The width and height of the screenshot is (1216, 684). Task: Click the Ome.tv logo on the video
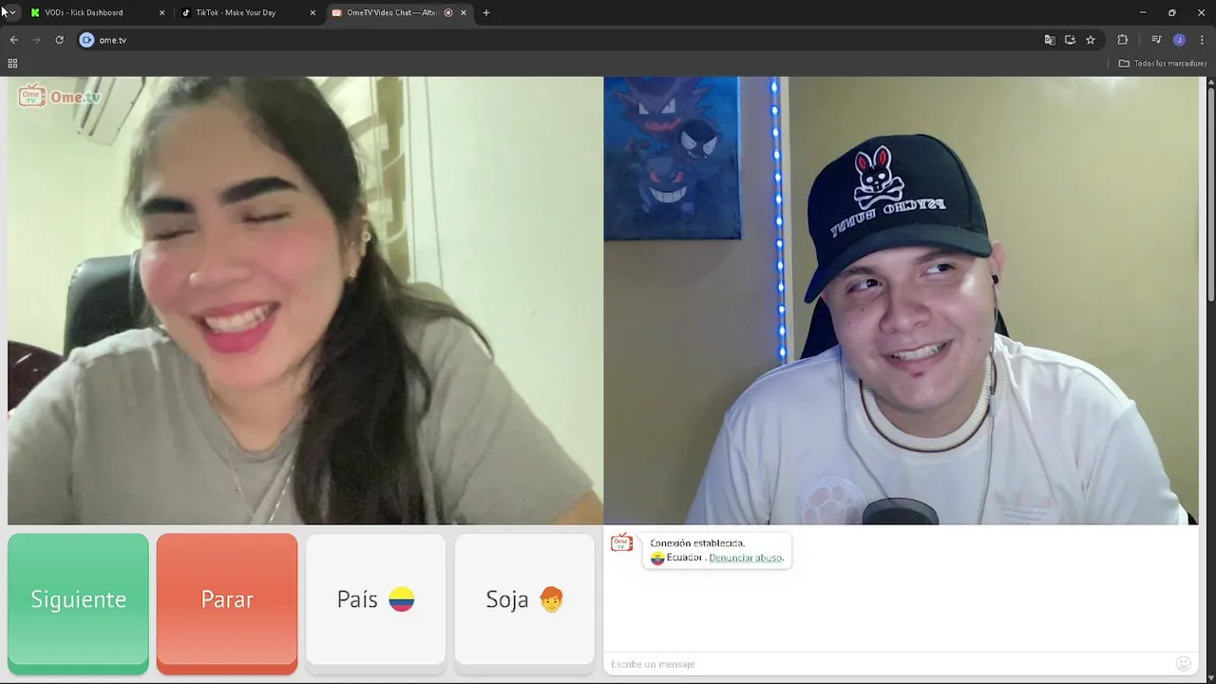pos(59,96)
